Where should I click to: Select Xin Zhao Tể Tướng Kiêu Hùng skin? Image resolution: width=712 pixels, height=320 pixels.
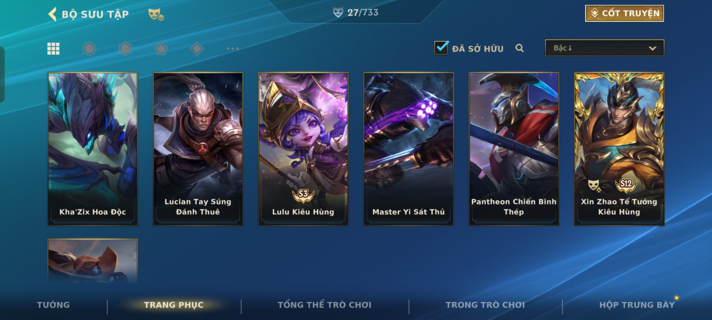tap(619, 149)
